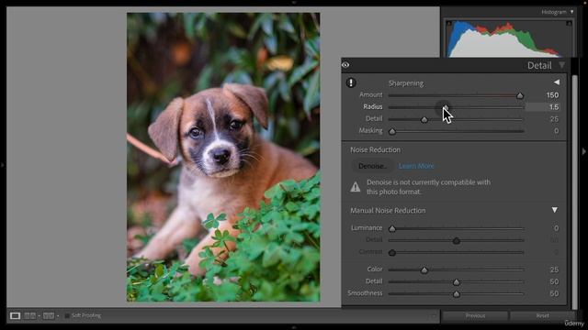The image size is (588, 330).
Task: Click the Smoothness slider handle
Action: point(457,294)
